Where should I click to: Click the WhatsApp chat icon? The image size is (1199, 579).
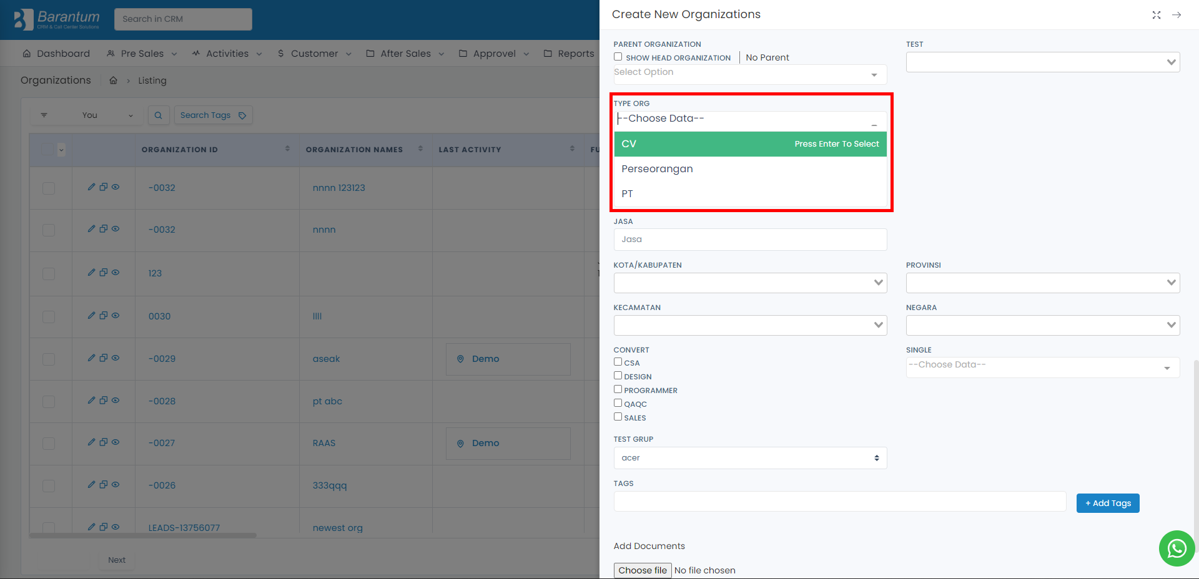1177,548
